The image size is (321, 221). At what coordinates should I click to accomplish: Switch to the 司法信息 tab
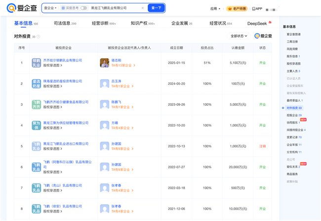coord(66,23)
